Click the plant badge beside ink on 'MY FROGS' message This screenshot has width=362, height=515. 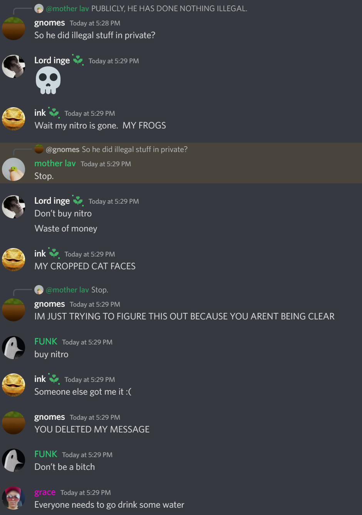click(54, 113)
